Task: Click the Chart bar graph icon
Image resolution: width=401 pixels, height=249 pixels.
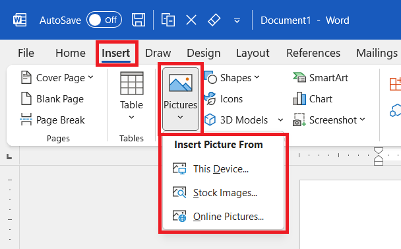Action: pyautogui.click(x=299, y=98)
